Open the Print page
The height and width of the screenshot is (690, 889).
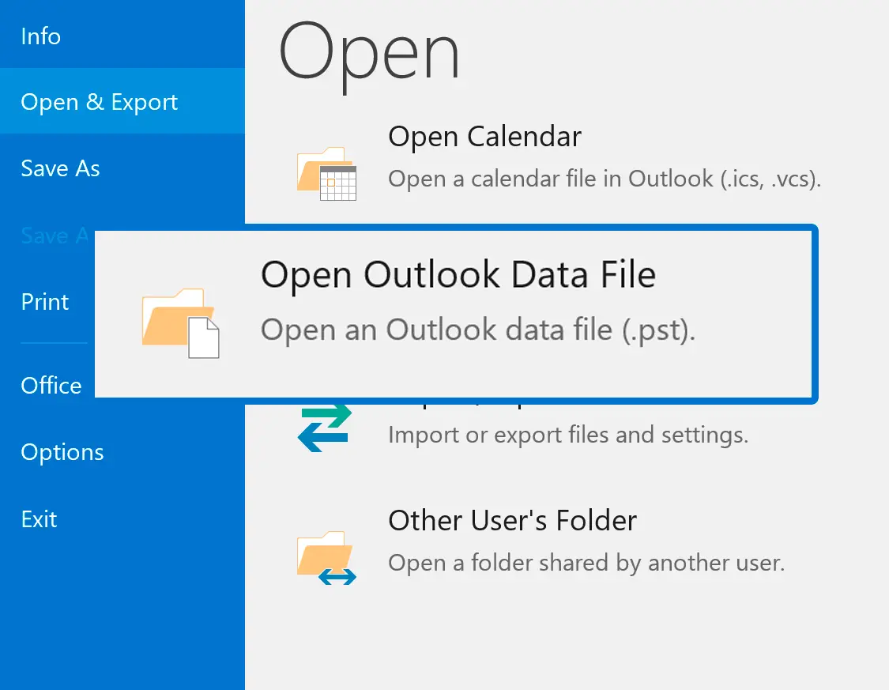(x=45, y=302)
